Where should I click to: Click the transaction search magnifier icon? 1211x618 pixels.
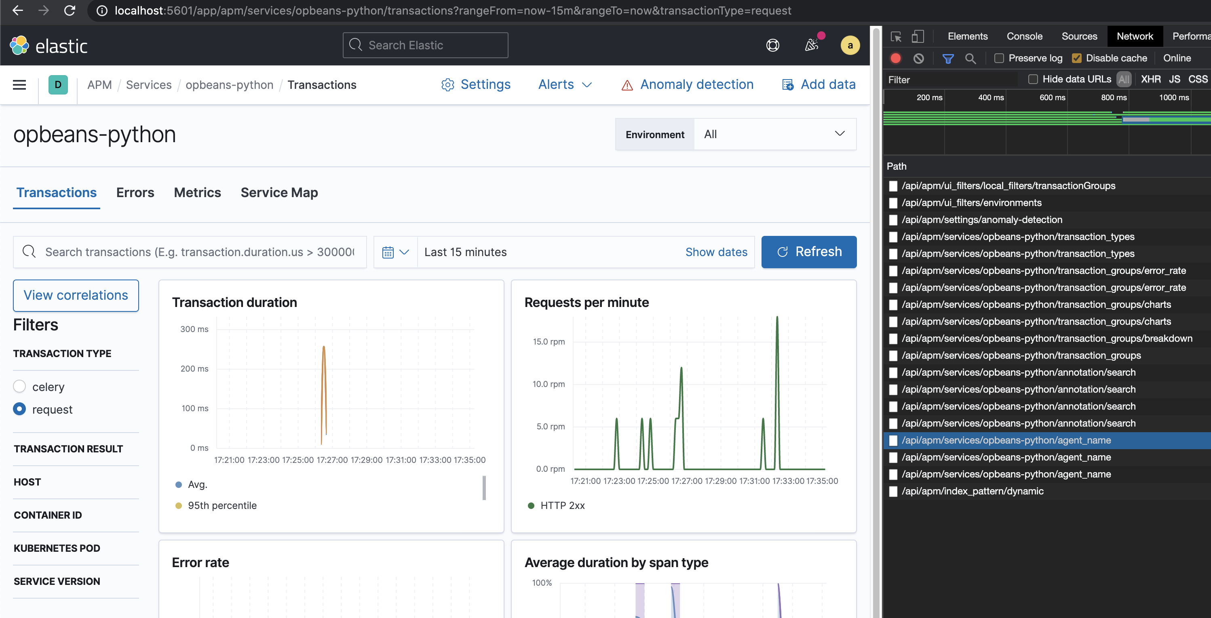click(x=29, y=252)
